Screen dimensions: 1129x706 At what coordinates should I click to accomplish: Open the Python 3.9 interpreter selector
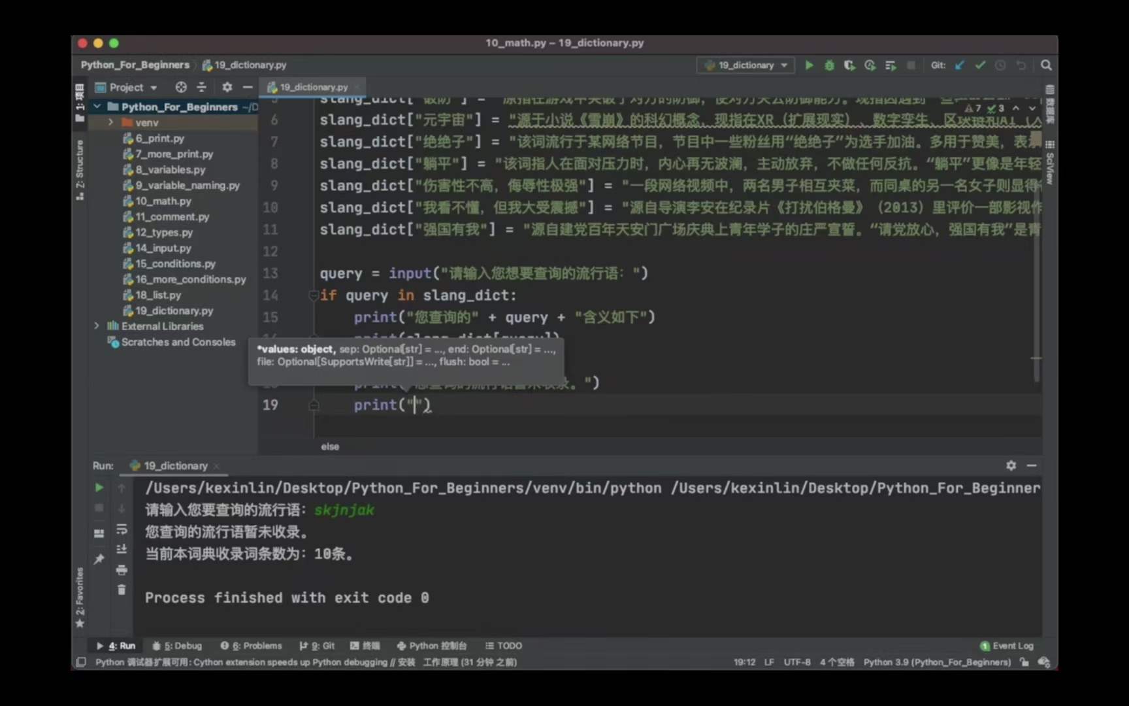[937, 662]
